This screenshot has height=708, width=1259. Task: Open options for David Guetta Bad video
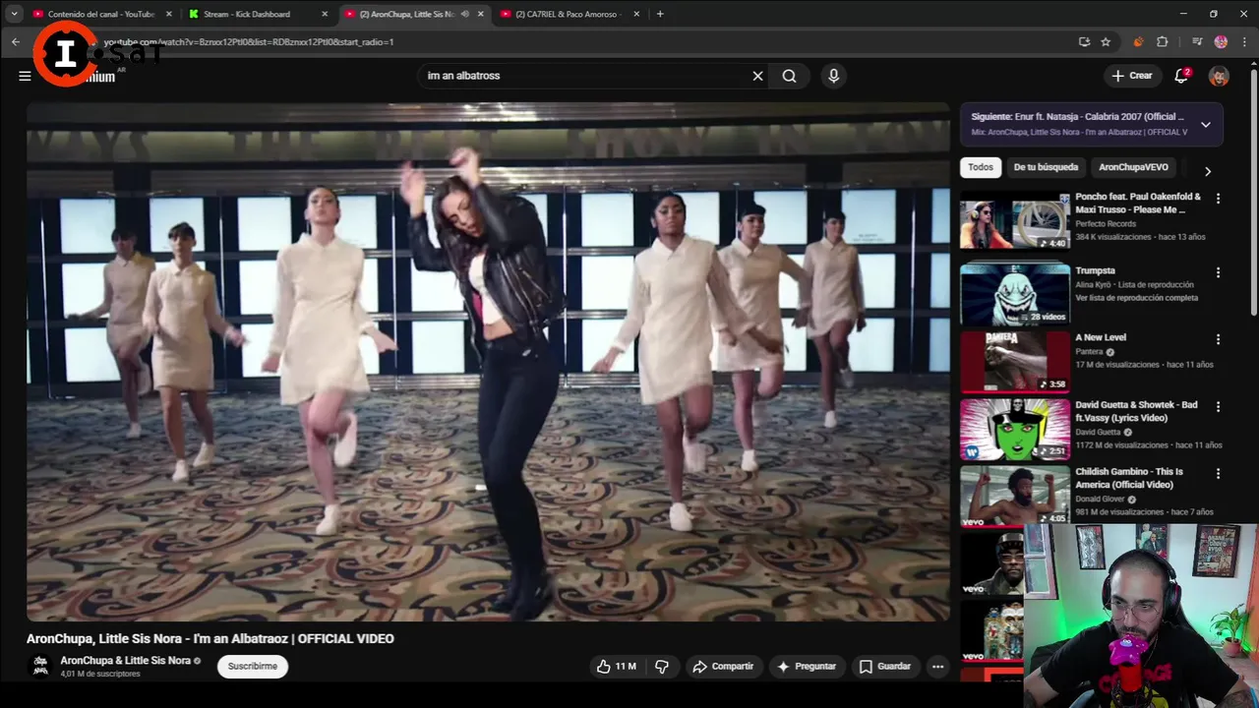click(1218, 406)
